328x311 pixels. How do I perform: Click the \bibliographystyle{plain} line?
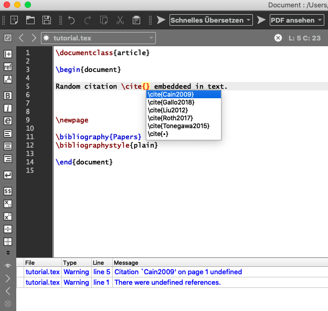[x=107, y=145]
